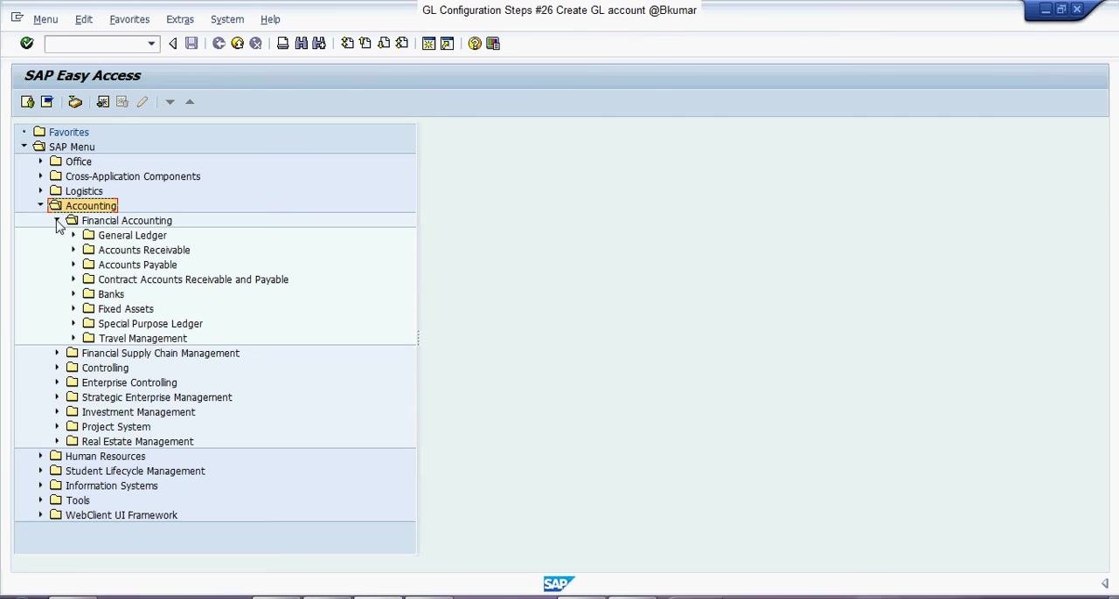1119x599 pixels.
Task: Expand the Office folder arrow
Action: click(x=40, y=162)
